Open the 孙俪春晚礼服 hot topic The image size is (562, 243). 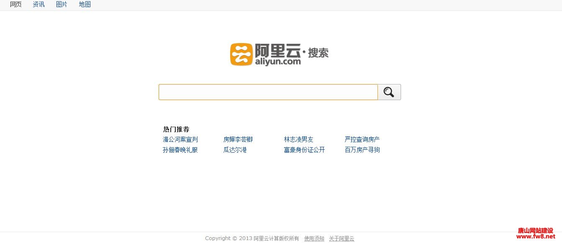(x=180, y=150)
